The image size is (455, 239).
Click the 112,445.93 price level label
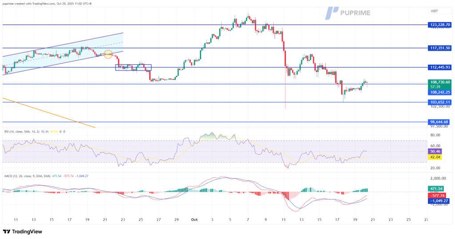tap(440, 67)
